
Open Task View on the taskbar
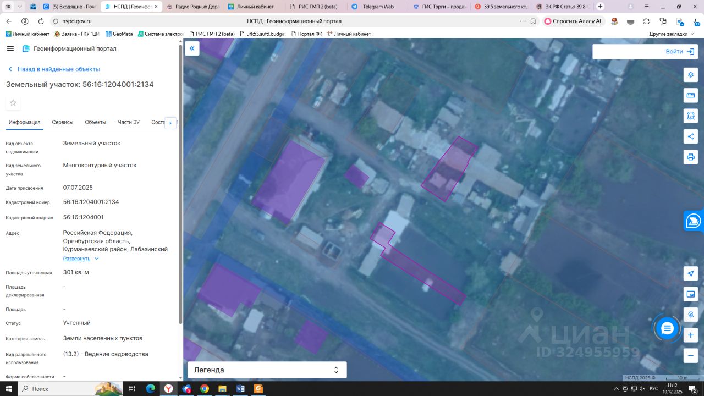(132, 389)
